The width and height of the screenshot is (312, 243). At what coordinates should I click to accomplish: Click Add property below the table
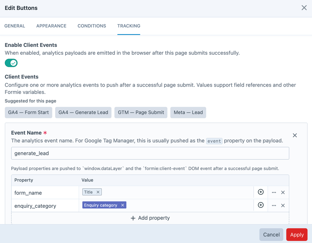[150, 218]
